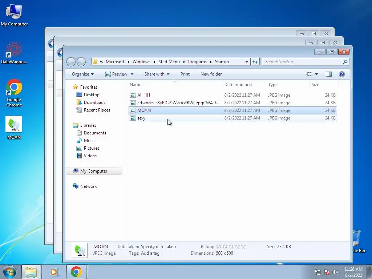Image resolution: width=372 pixels, height=279 pixels.
Task: Open Videos library
Action: click(90, 155)
